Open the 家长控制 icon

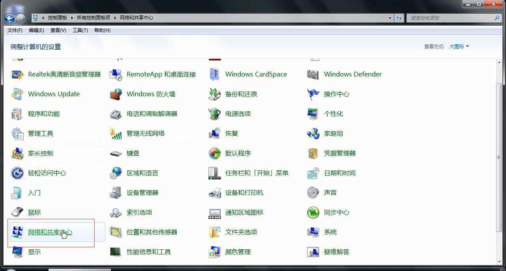pos(17,153)
